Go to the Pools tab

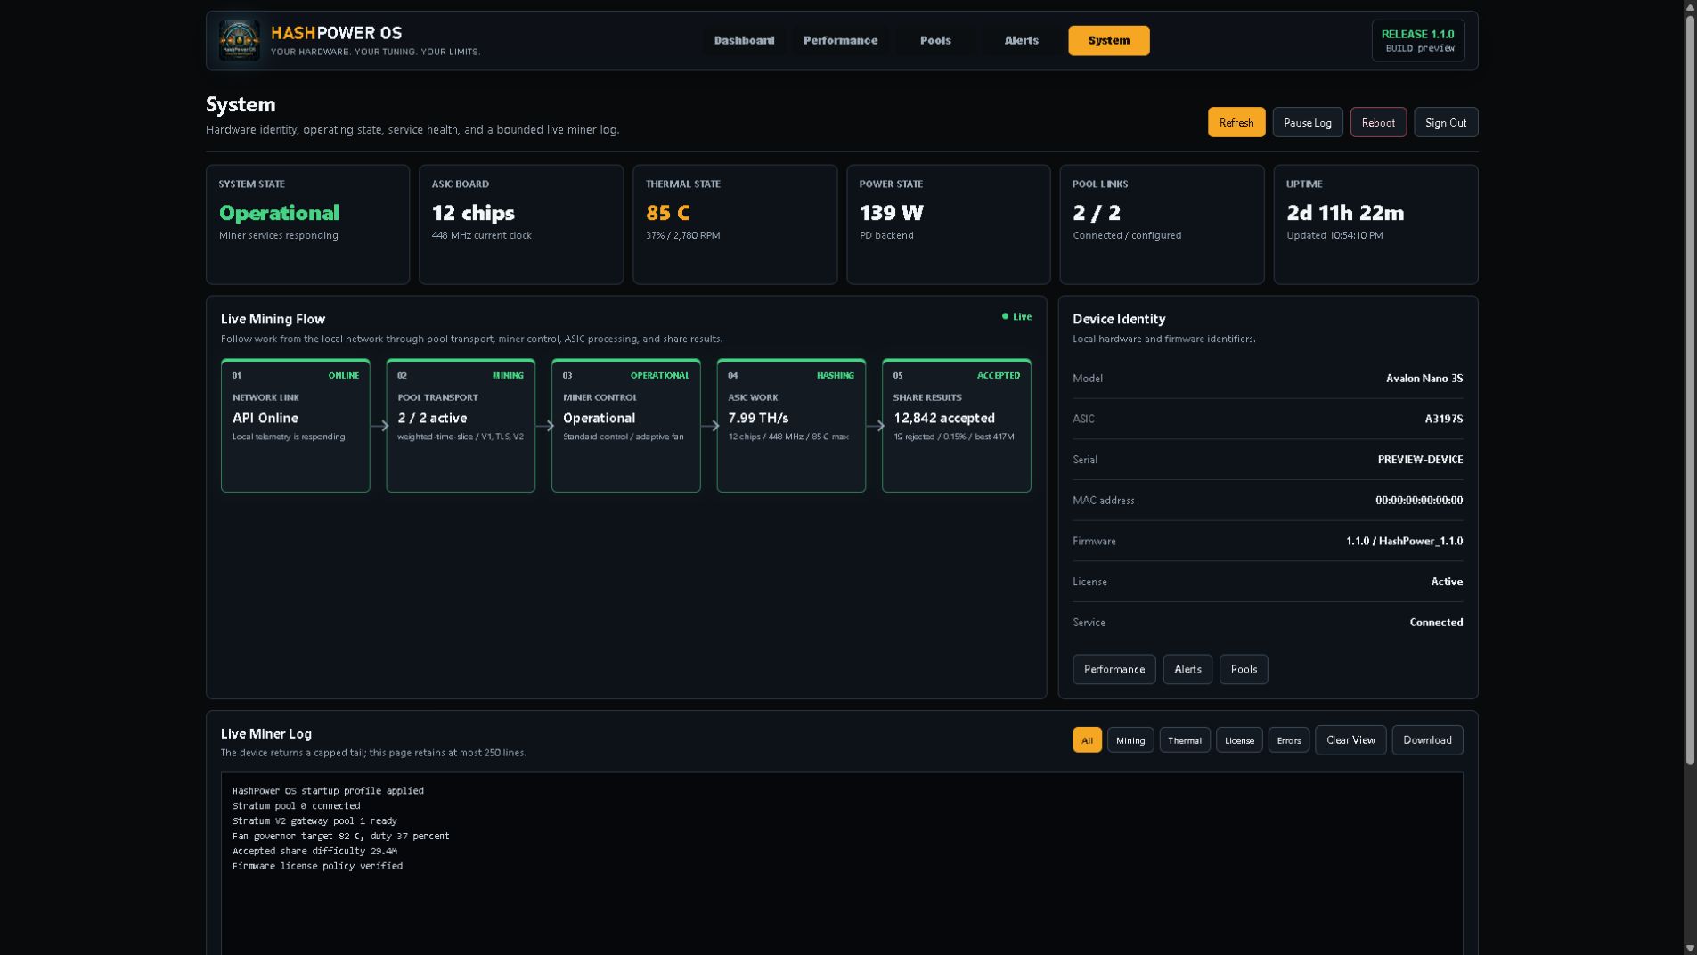pyautogui.click(x=935, y=41)
